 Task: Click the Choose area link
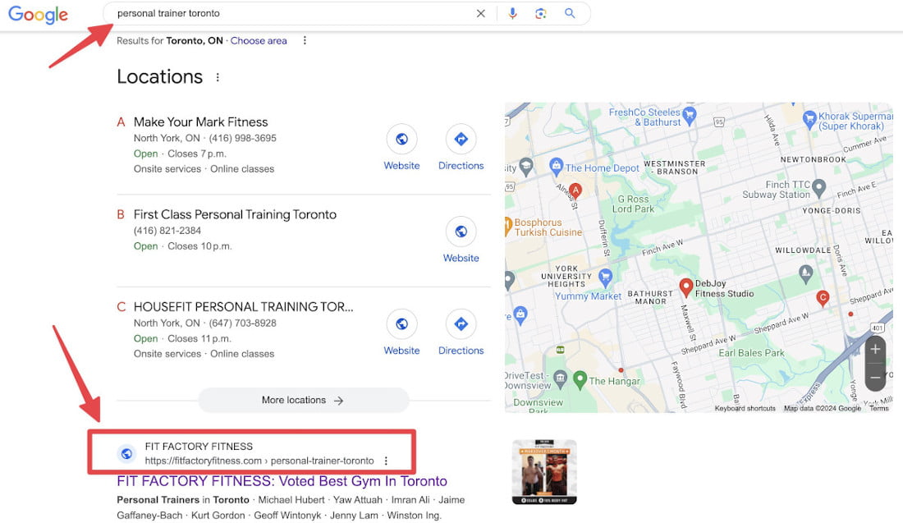pos(259,39)
